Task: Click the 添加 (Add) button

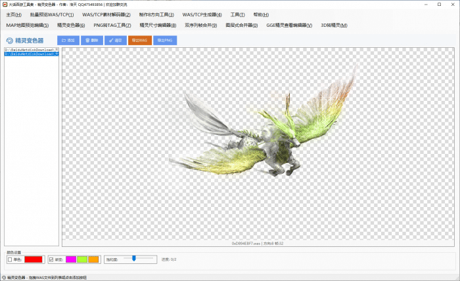Action: (68, 40)
